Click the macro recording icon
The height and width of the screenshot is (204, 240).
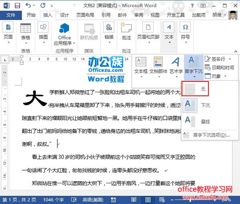[x=114, y=200]
